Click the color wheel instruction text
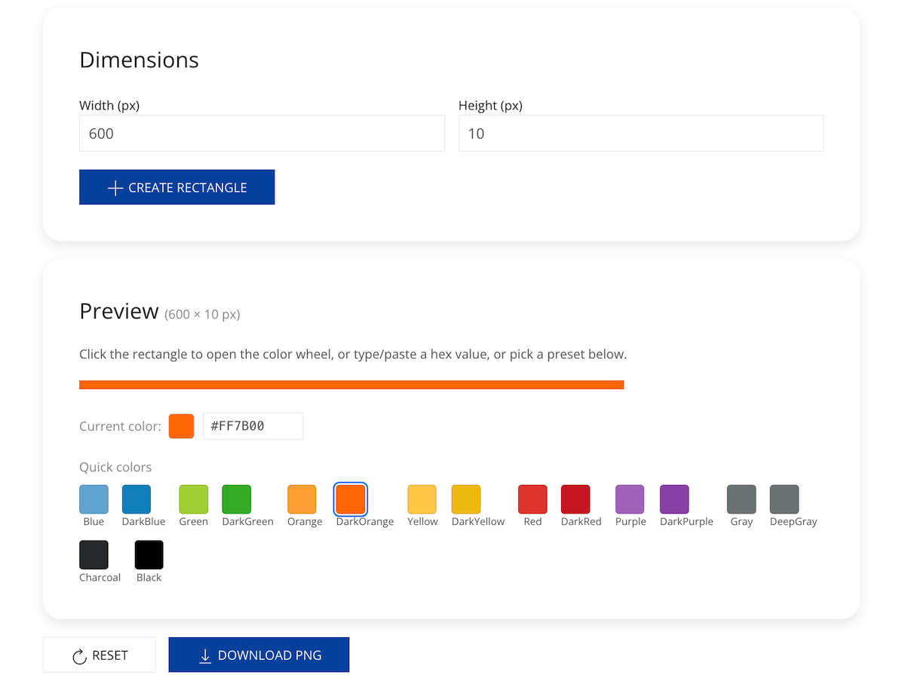This screenshot has width=905, height=687. 353,354
